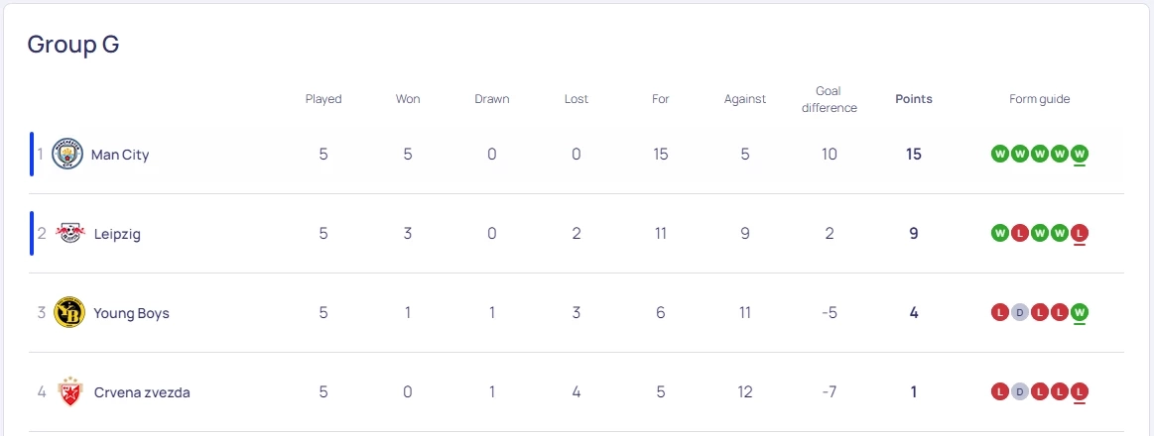Open the Crvena zvezda team link

click(142, 392)
